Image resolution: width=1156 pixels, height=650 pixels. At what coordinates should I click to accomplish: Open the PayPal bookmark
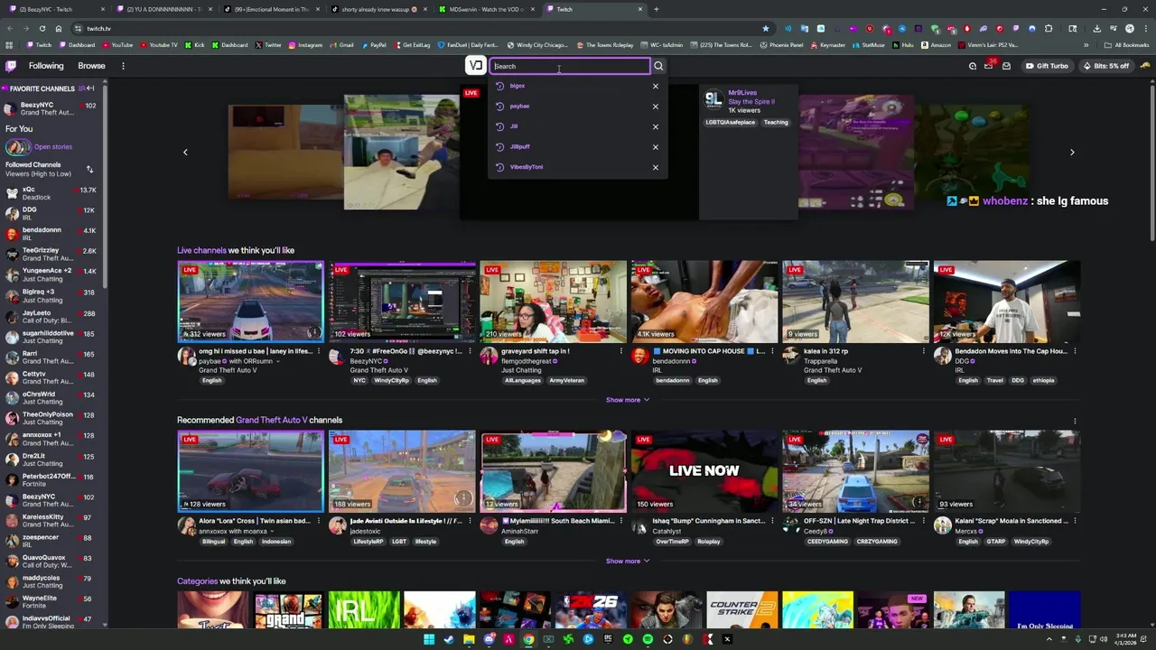pos(374,45)
